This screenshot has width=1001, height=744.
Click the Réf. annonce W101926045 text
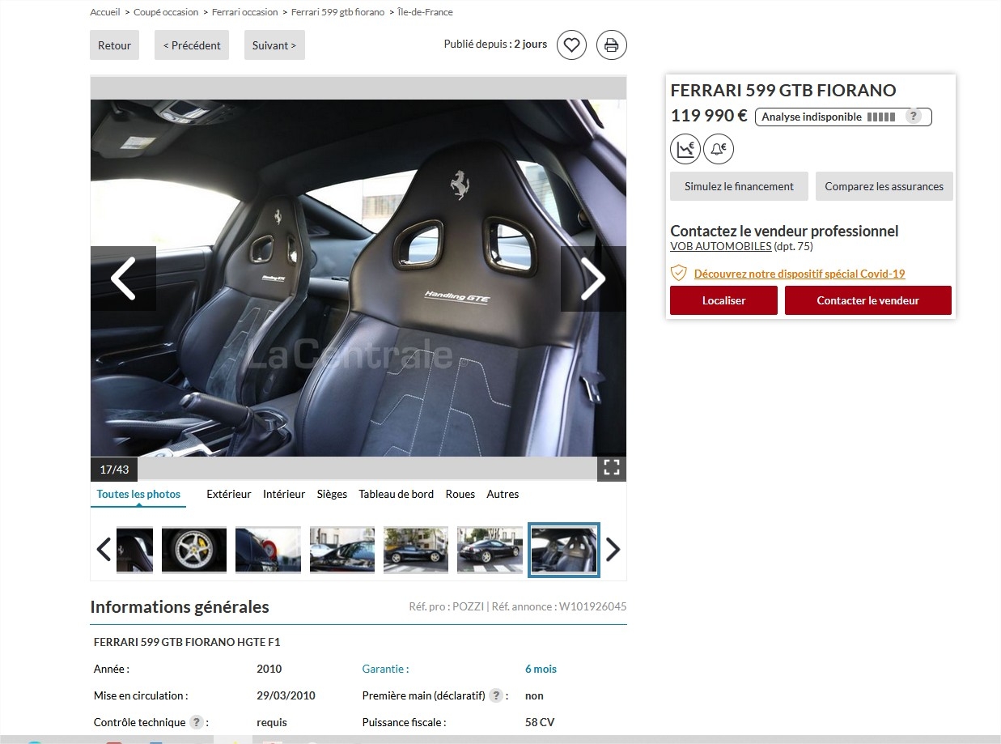pyautogui.click(x=559, y=606)
